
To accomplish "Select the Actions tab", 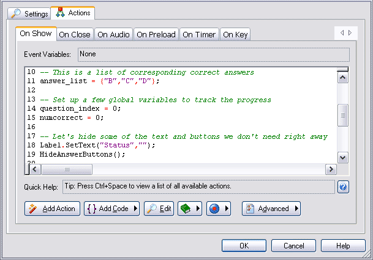I will click(x=73, y=13).
